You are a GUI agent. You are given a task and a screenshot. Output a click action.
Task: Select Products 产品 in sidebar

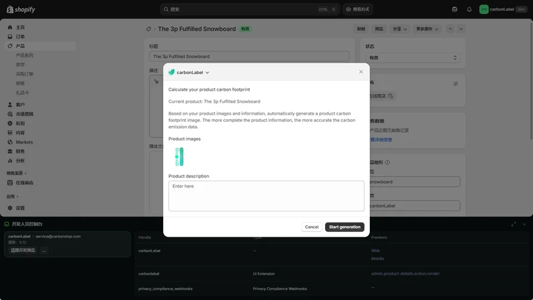click(40, 46)
